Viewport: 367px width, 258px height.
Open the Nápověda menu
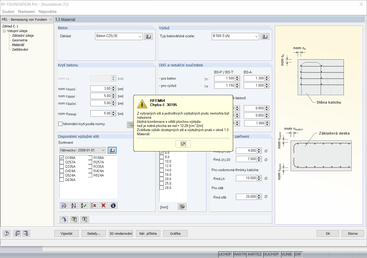[47, 12]
